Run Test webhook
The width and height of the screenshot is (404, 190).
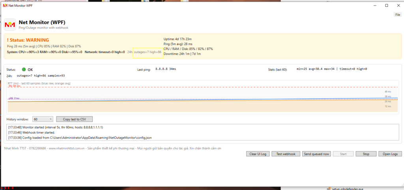point(286,154)
